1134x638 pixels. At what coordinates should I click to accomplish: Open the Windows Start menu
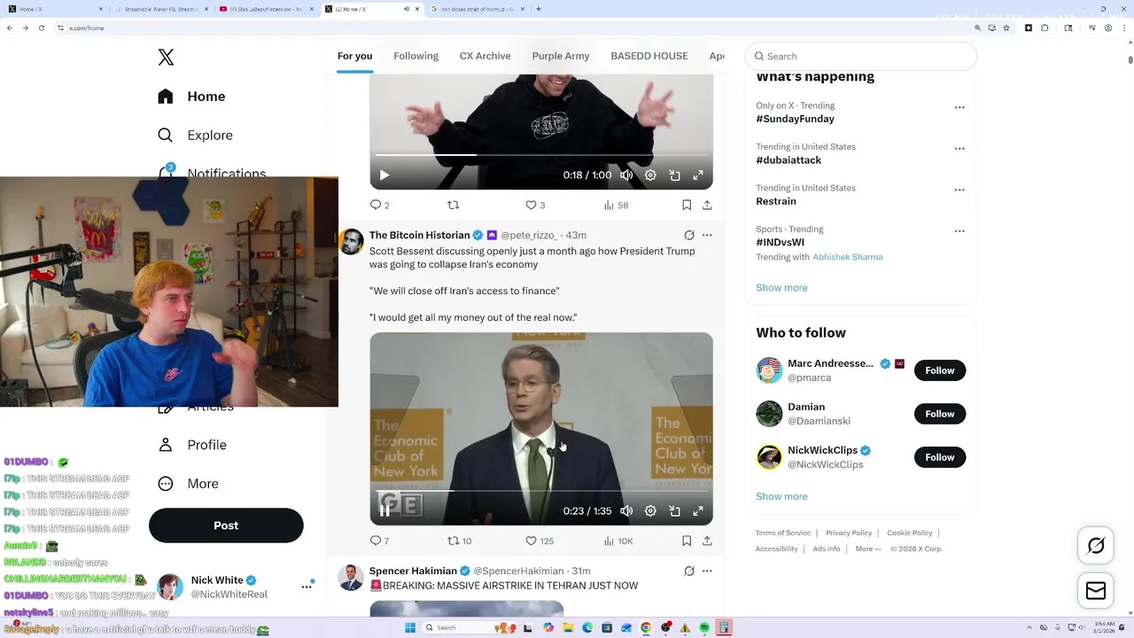tap(409, 627)
